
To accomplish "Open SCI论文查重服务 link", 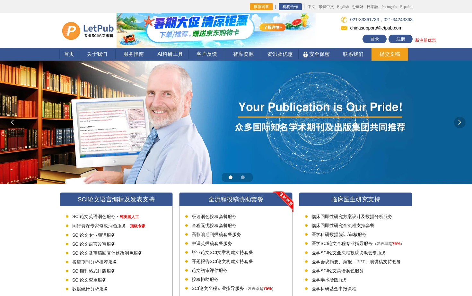I will [x=89, y=280].
